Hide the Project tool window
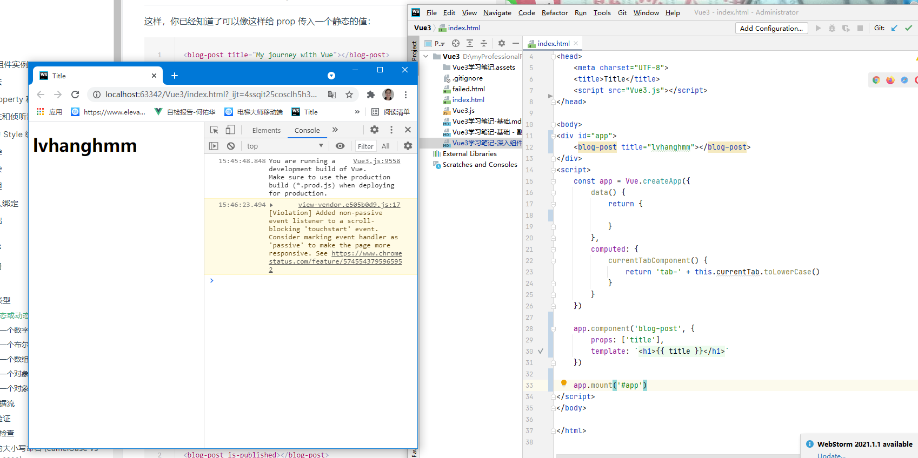This screenshot has height=458, width=918. coord(516,43)
